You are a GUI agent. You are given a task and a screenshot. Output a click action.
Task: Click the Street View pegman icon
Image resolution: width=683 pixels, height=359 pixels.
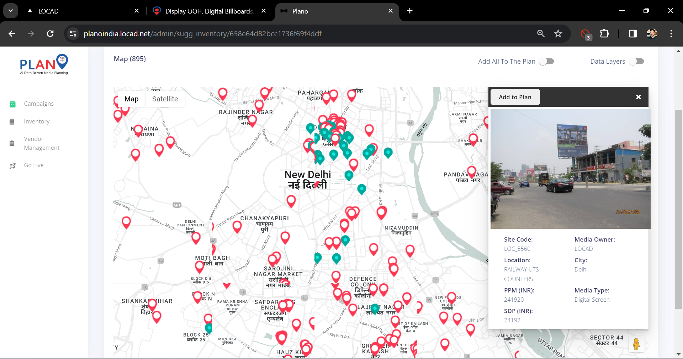[636, 344]
